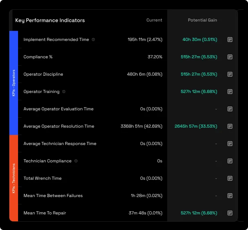Image resolution: width=248 pixels, height=230 pixels.
Task: Click the Potential Gain column header
Action: pos(203,20)
